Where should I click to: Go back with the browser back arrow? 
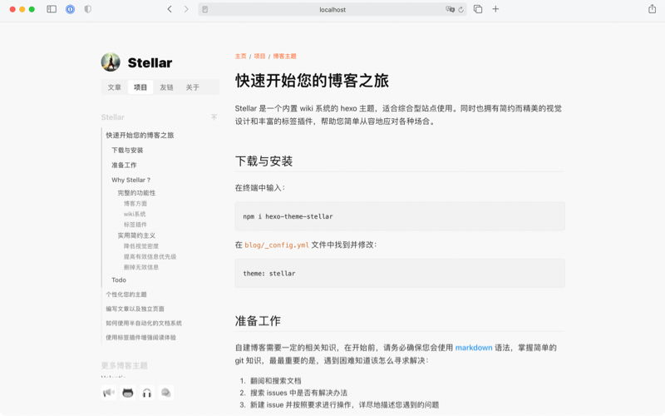[x=170, y=9]
